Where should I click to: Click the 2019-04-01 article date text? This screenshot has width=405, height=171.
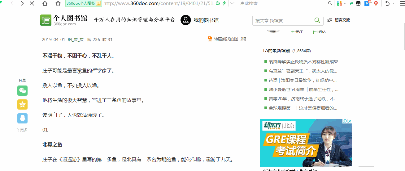(54, 40)
